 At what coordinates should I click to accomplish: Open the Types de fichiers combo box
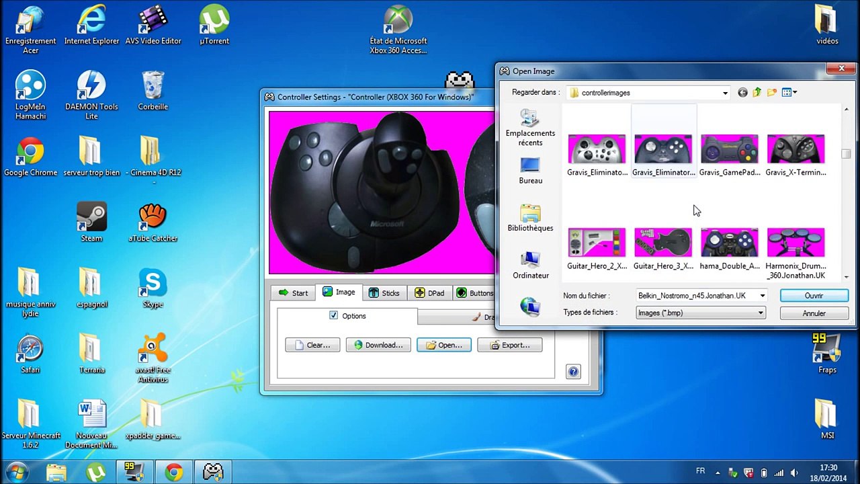[701, 313]
